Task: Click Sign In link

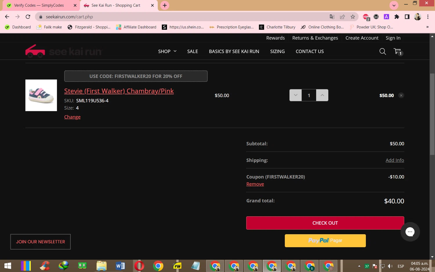Action: (x=393, y=38)
